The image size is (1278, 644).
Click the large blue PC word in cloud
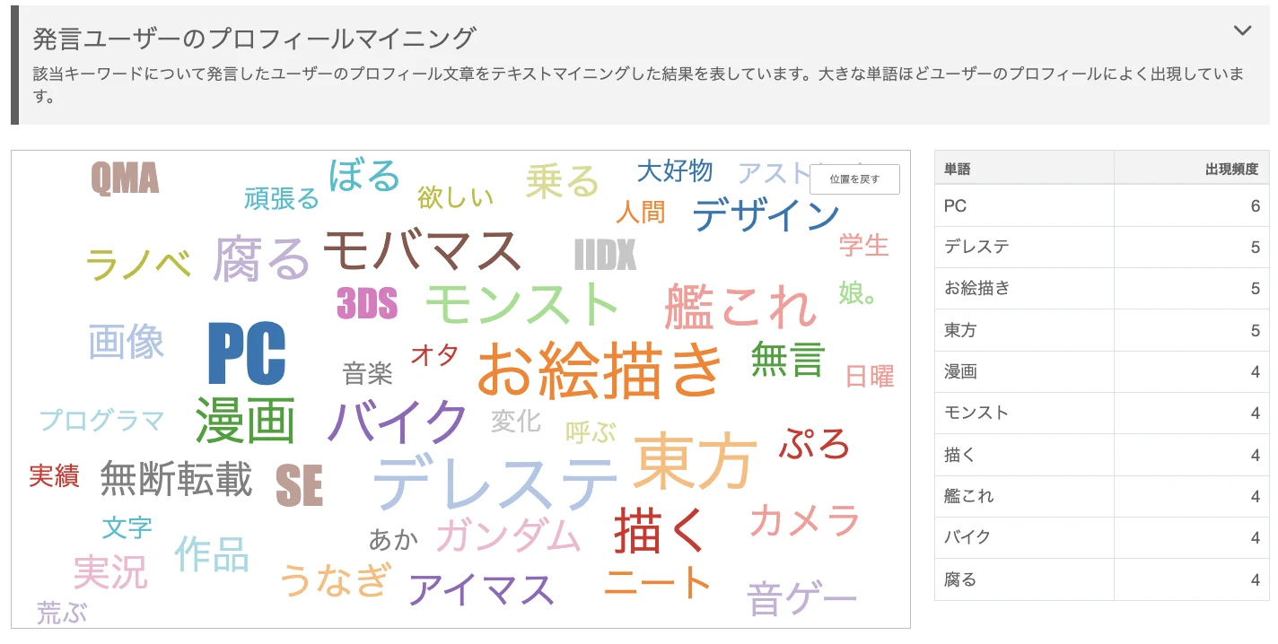click(247, 353)
